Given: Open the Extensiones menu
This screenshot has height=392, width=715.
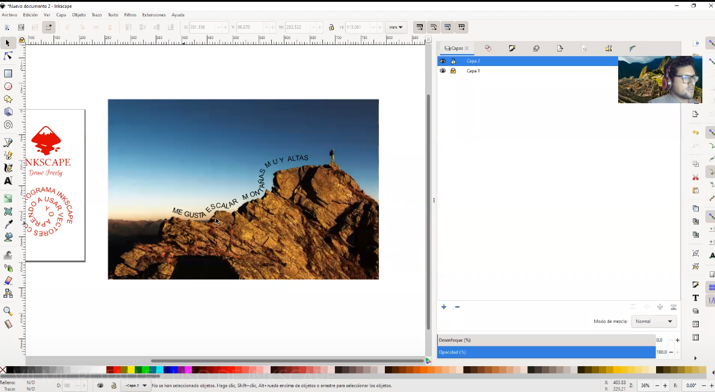Looking at the screenshot, I should coord(153,15).
